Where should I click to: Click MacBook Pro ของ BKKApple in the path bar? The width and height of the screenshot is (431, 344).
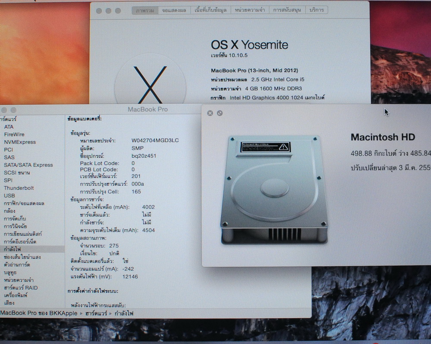[39, 313]
